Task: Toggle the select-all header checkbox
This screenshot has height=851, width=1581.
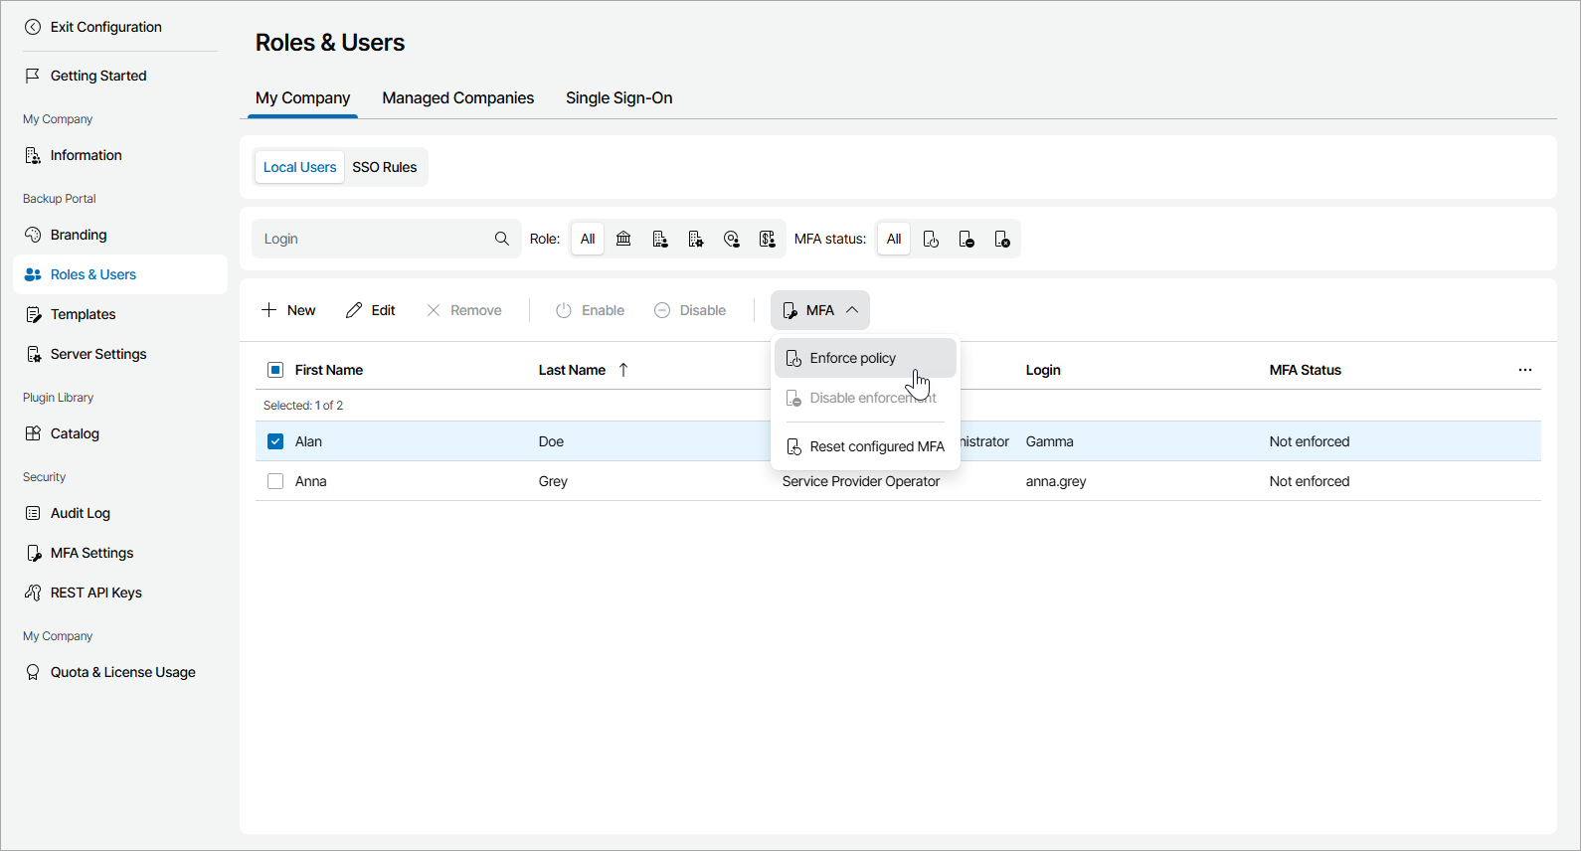Action: [275, 370]
